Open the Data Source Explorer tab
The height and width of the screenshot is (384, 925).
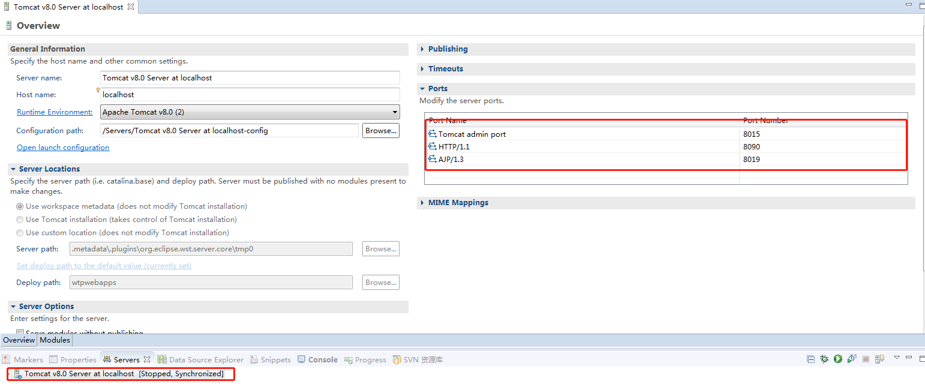(200, 359)
